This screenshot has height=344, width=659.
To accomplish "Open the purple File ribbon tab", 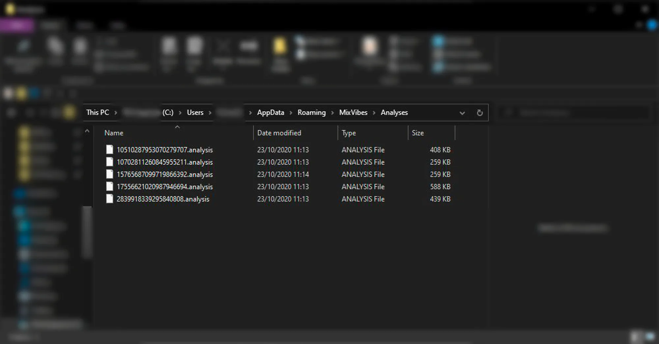I will click(17, 25).
